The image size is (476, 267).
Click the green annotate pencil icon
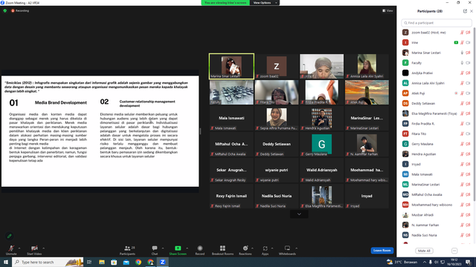coord(10,236)
